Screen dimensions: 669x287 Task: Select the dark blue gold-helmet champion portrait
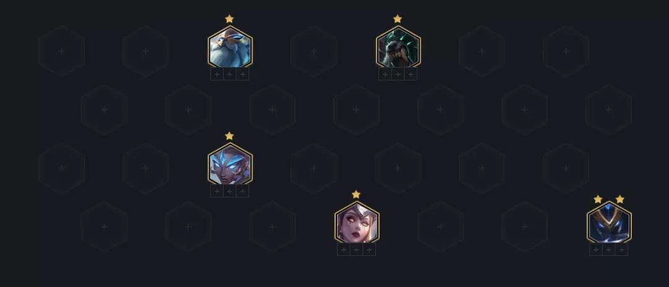(609, 223)
